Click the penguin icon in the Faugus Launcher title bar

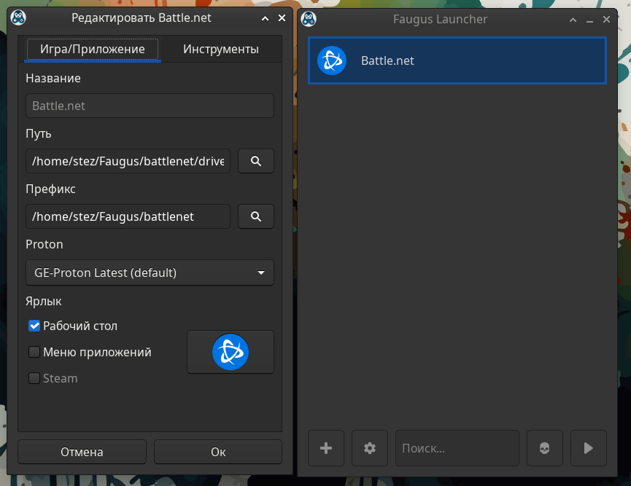tap(309, 18)
